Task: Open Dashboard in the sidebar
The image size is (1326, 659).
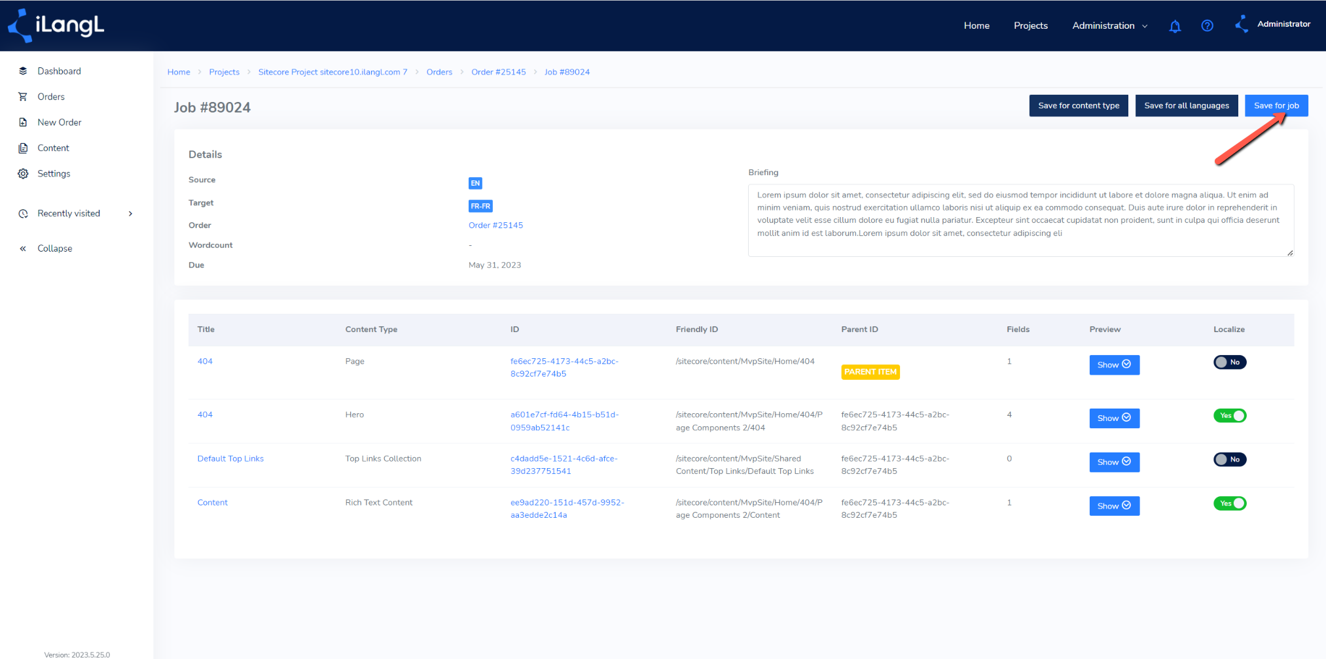Action: (59, 71)
